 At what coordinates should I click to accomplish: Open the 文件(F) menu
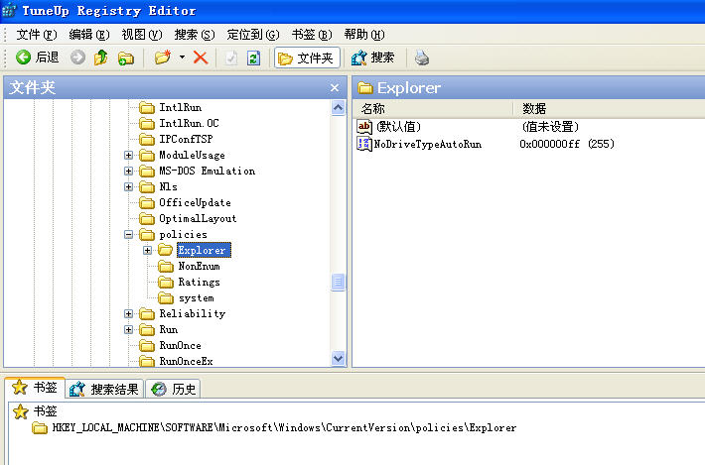[37, 35]
